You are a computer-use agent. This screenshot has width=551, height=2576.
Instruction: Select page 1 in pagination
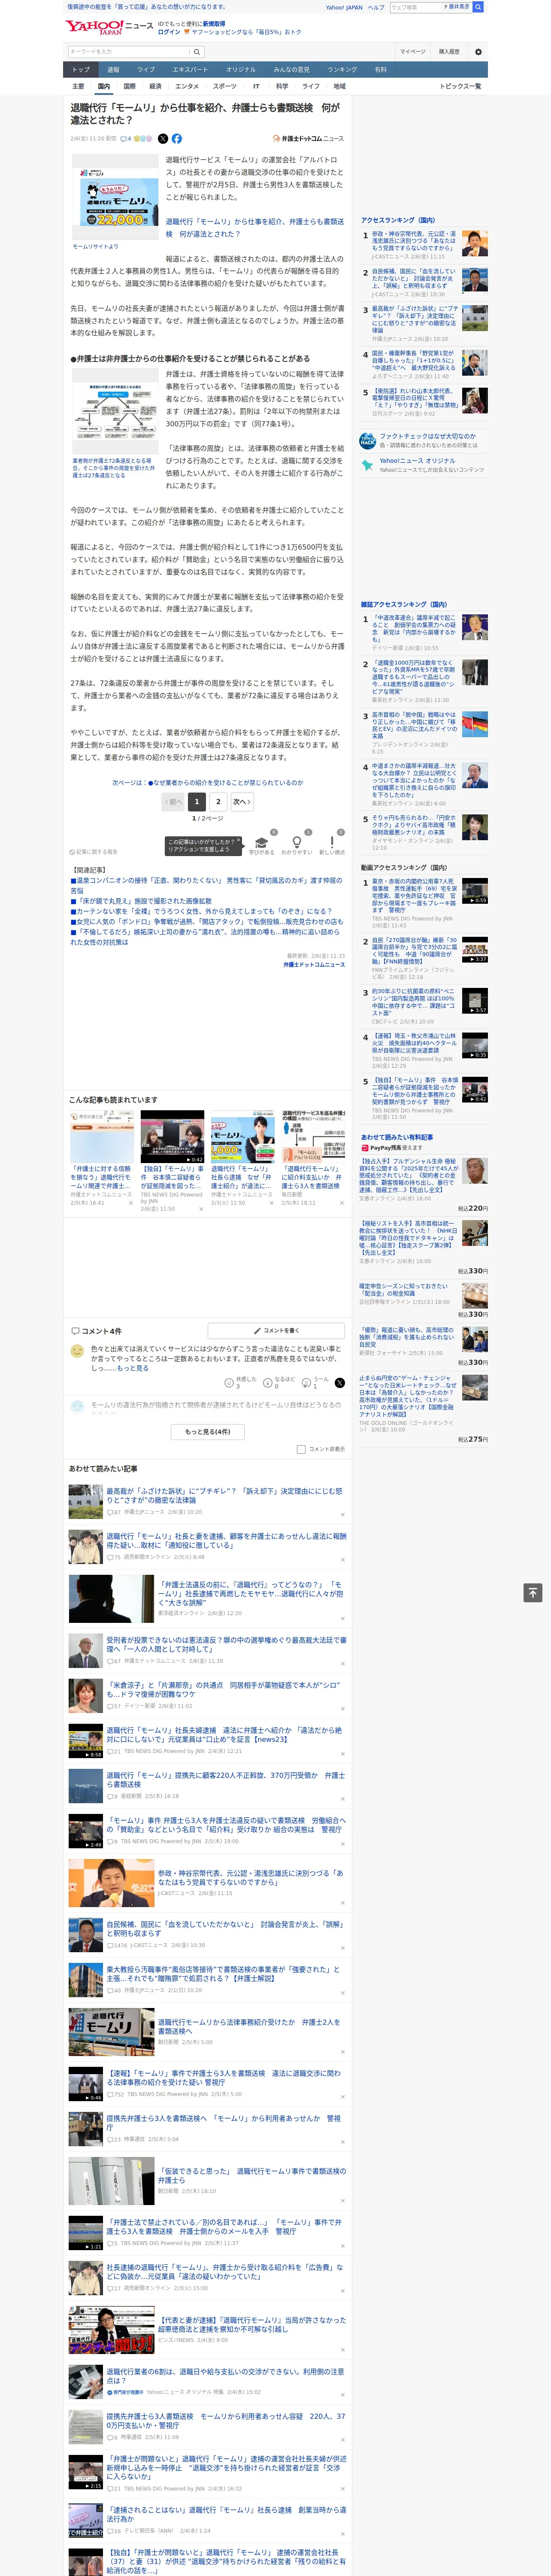coord(196,801)
